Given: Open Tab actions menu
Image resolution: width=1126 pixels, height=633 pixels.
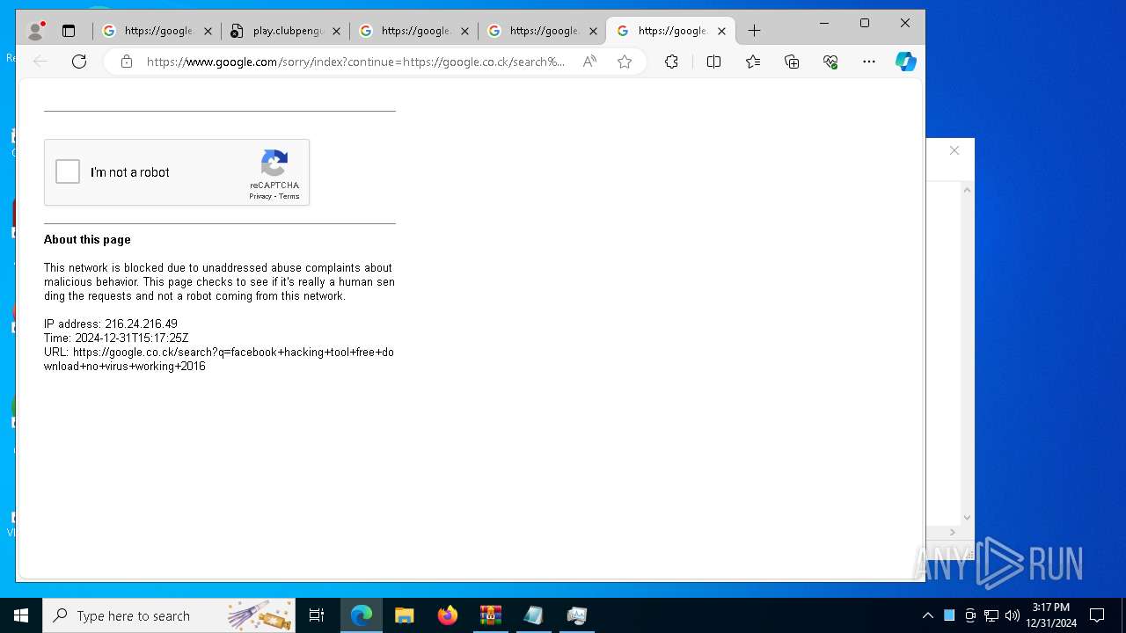Looking at the screenshot, I should coord(69,31).
